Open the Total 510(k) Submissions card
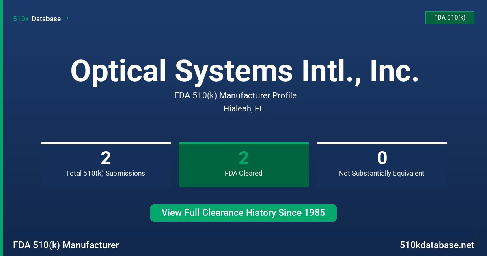487x256 pixels. (106, 165)
